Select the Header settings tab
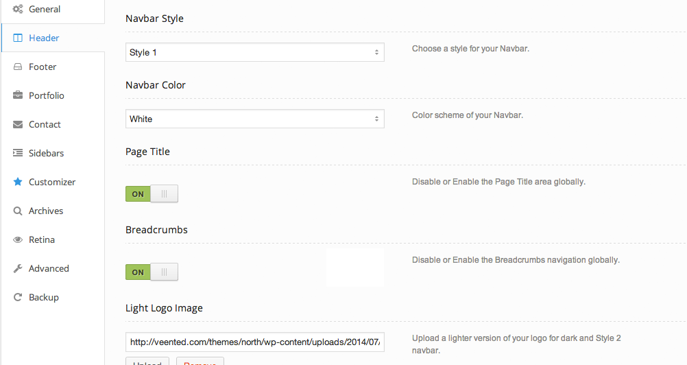The width and height of the screenshot is (687, 365). (44, 38)
